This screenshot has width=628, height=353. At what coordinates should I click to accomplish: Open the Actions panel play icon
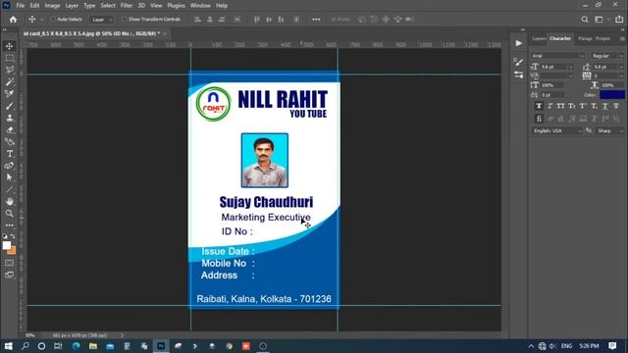pyautogui.click(x=519, y=43)
